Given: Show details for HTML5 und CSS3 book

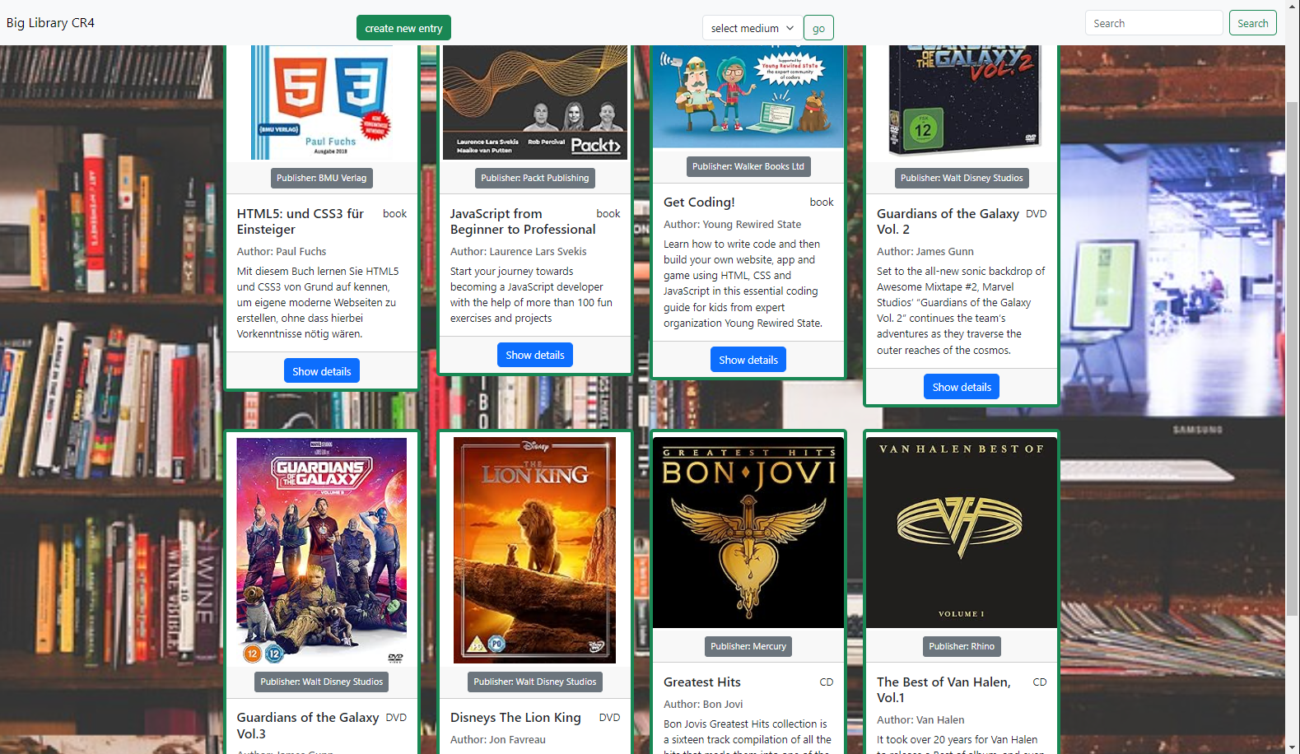Looking at the screenshot, I should point(321,371).
